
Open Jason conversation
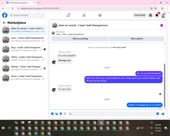[x=24, y=39]
